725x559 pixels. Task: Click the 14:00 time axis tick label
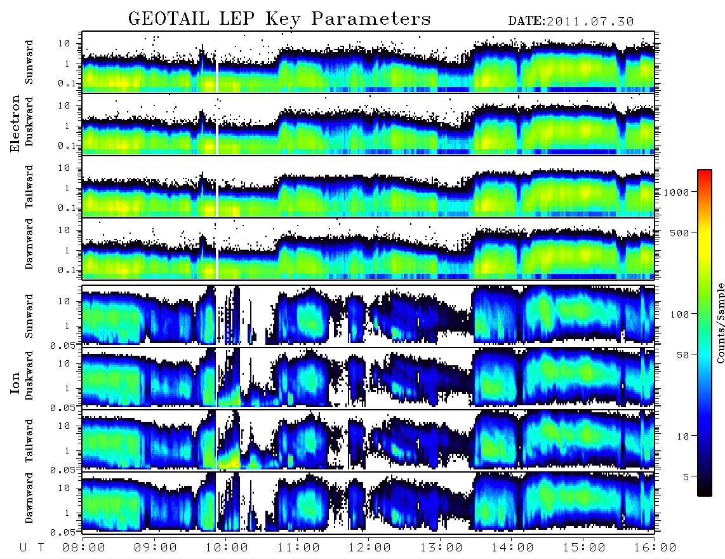512,548
